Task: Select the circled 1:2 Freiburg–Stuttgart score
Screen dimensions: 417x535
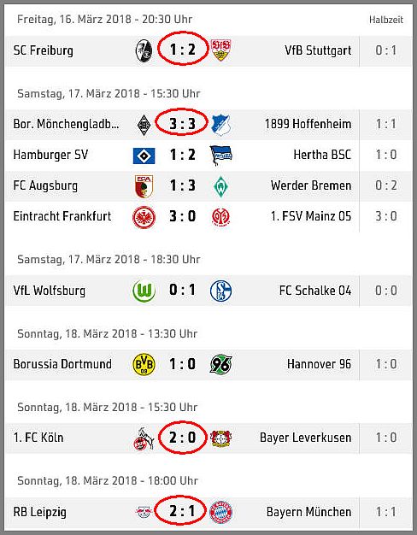Action: point(183,49)
